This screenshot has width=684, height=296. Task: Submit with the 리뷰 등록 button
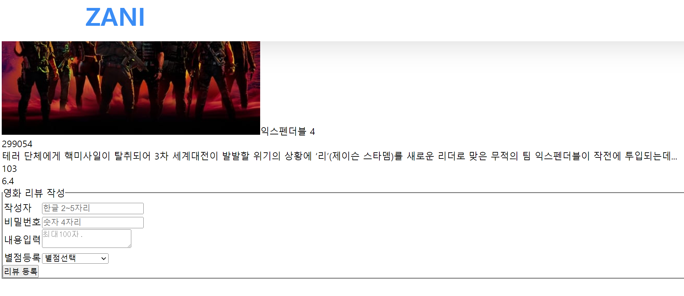(x=21, y=272)
